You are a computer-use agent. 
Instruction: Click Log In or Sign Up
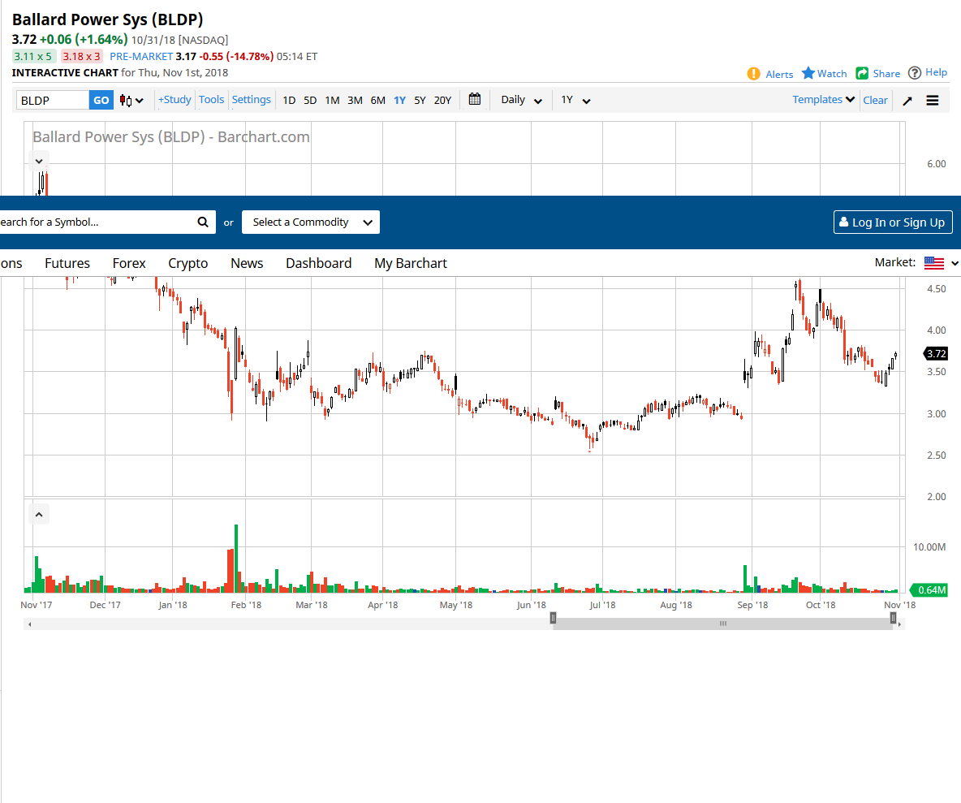click(893, 222)
